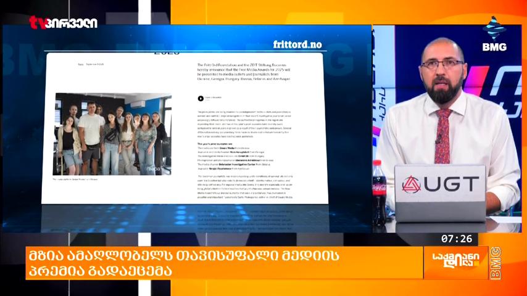
Task: Play the article's audio with the round play icon
Action: pyautogui.click(x=201, y=99)
